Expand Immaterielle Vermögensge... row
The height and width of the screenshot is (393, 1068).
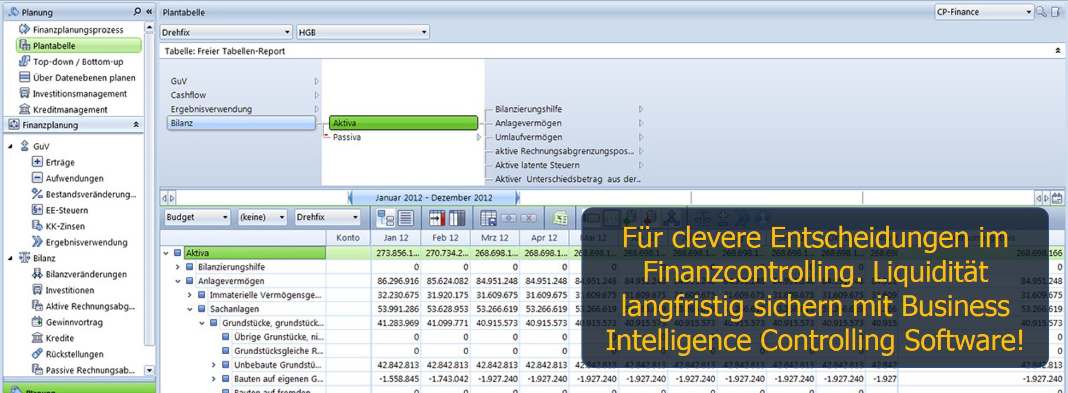(190, 295)
